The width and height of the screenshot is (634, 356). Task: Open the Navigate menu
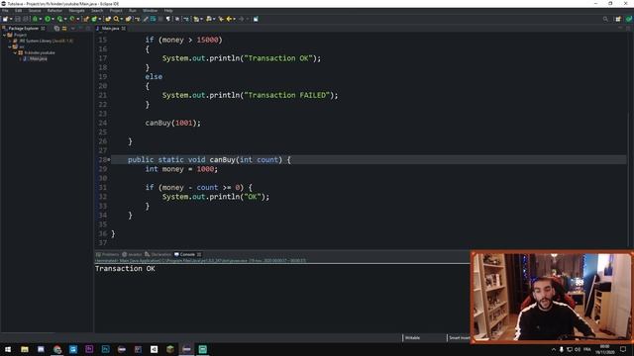coord(76,11)
